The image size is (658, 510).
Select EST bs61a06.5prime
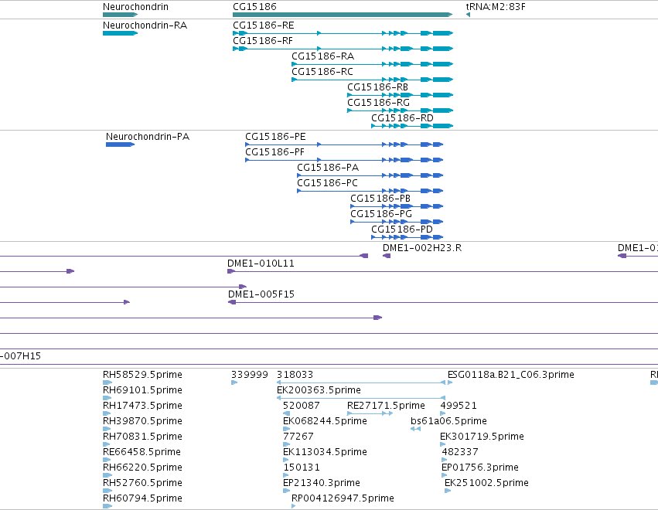(448, 421)
